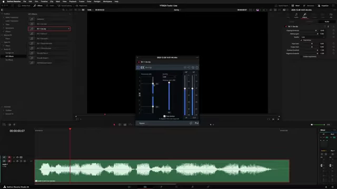Image resolution: width=337 pixels, height=189 pixels.
Task: Toggle the Sound Library panel
Action: pyautogui.click(x=65, y=6)
